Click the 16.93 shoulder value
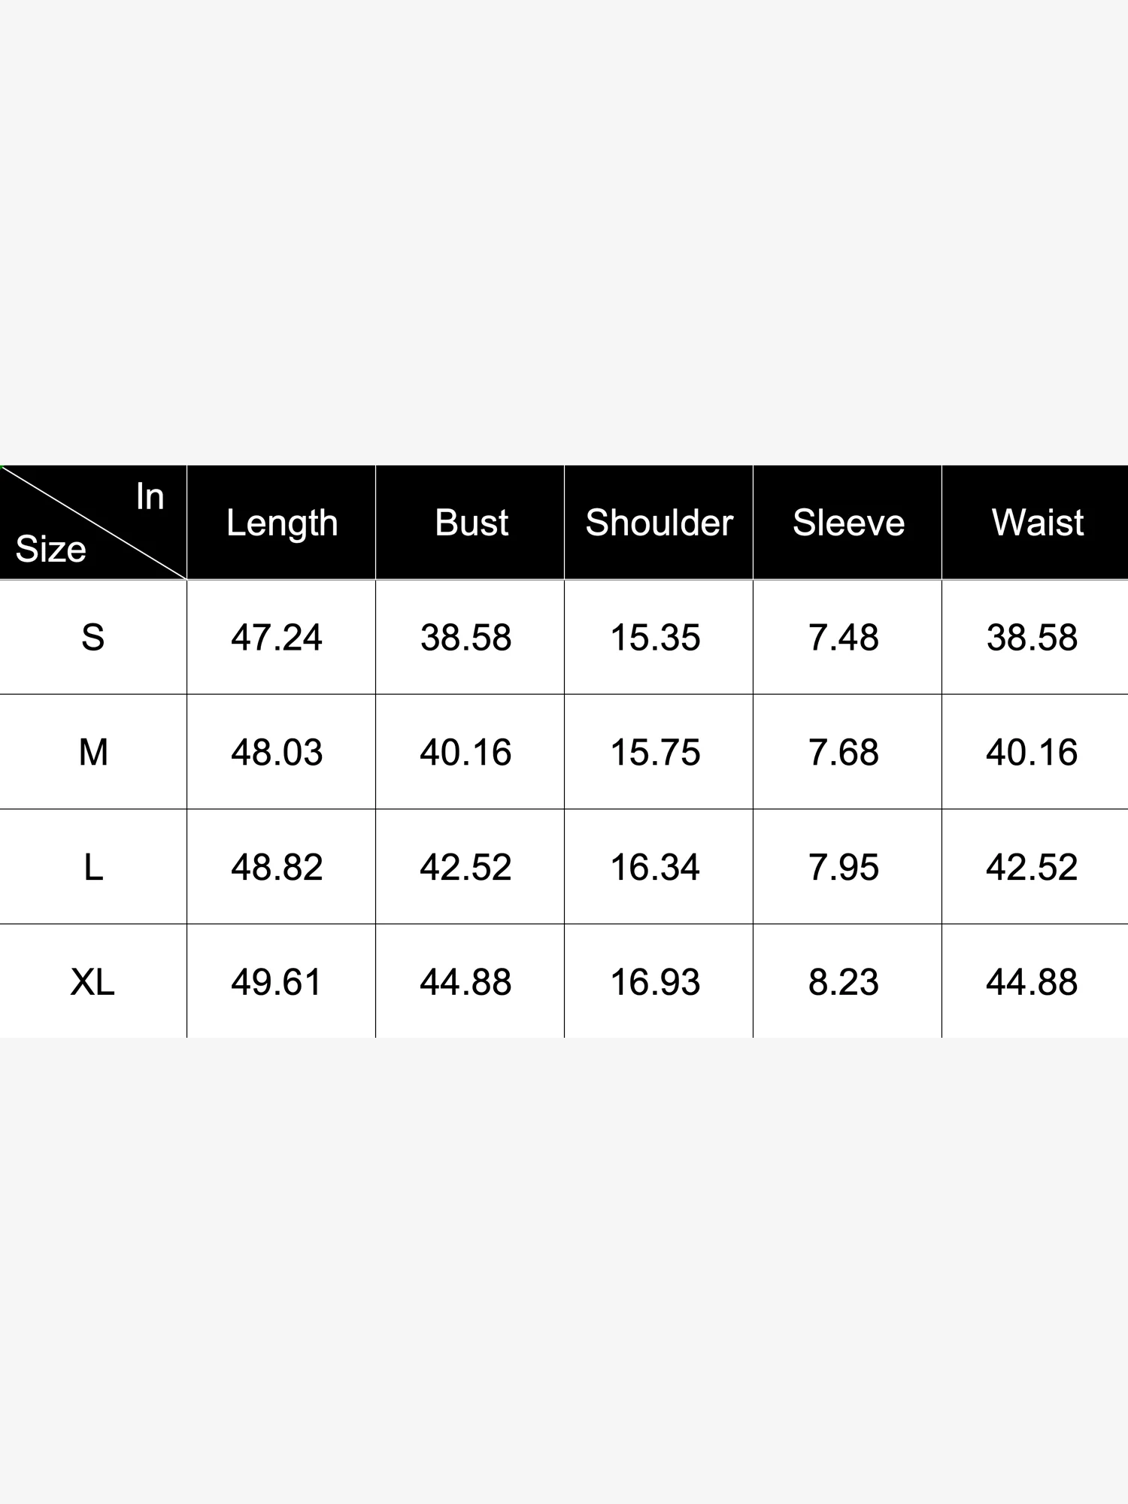1128x1504 pixels. click(655, 982)
